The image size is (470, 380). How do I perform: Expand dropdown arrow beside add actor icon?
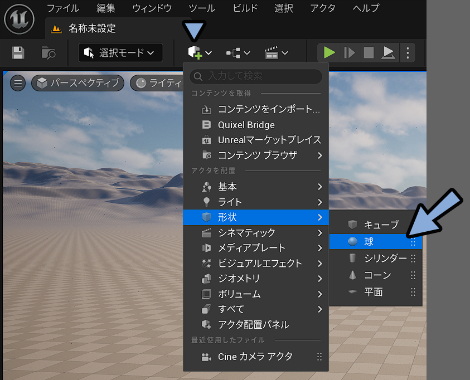pos(209,53)
